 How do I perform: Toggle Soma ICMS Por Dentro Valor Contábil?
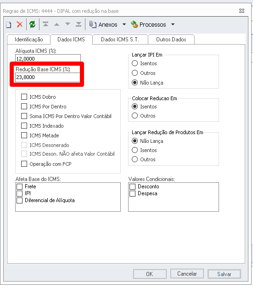coord(24,116)
